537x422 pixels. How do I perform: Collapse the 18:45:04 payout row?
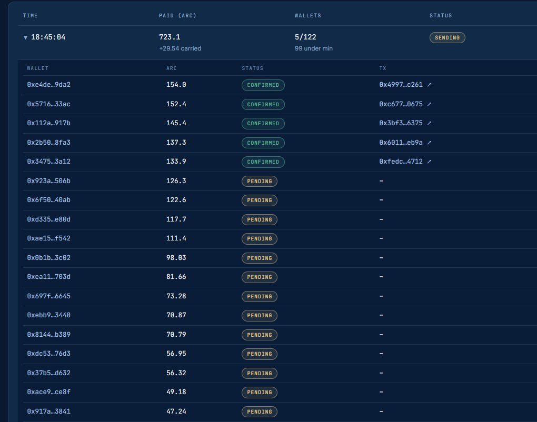pos(25,37)
